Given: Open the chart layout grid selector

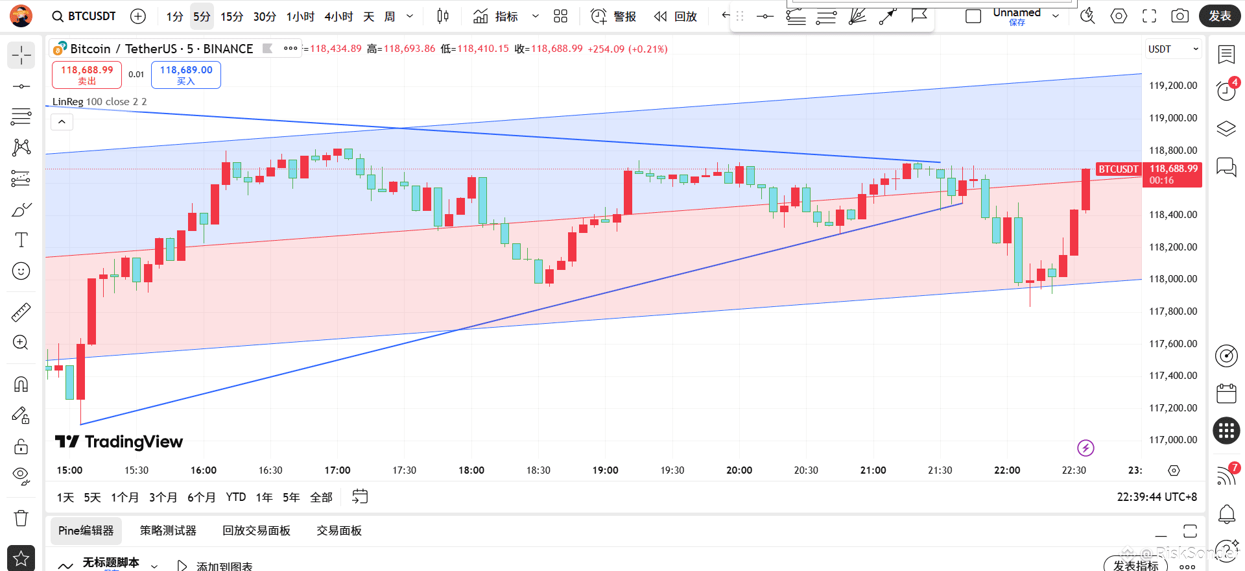Looking at the screenshot, I should pyautogui.click(x=561, y=16).
